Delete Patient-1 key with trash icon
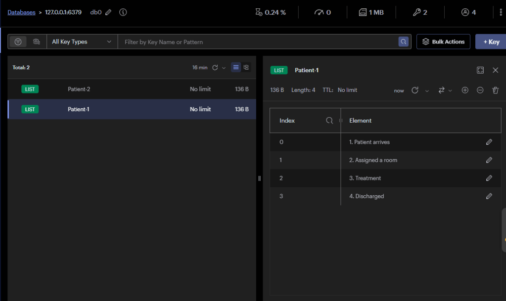 pyautogui.click(x=495, y=90)
